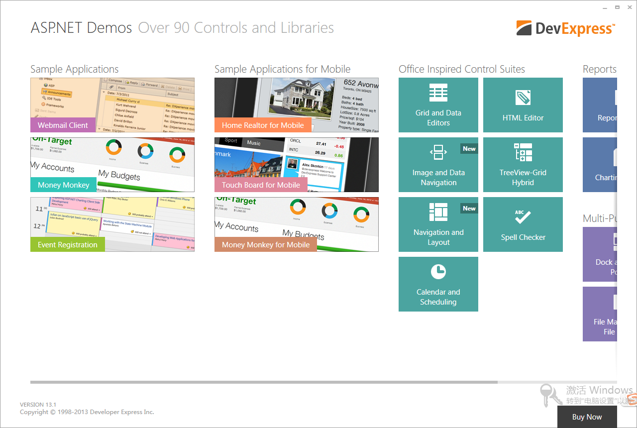The image size is (637, 428).
Task: Open the Money Monkey sample thumbnail
Action: [112, 165]
